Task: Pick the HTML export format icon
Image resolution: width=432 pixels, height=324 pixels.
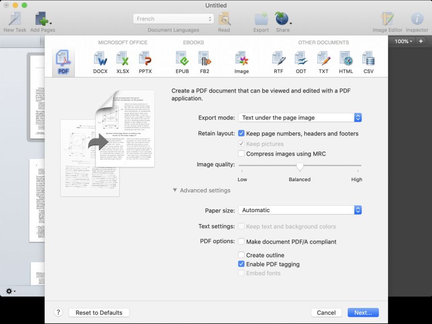Action: (346, 62)
